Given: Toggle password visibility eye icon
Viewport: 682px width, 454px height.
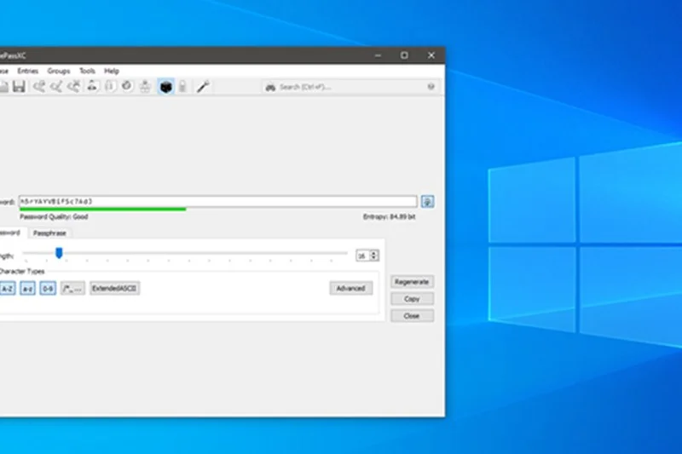Looking at the screenshot, I should click(x=427, y=202).
